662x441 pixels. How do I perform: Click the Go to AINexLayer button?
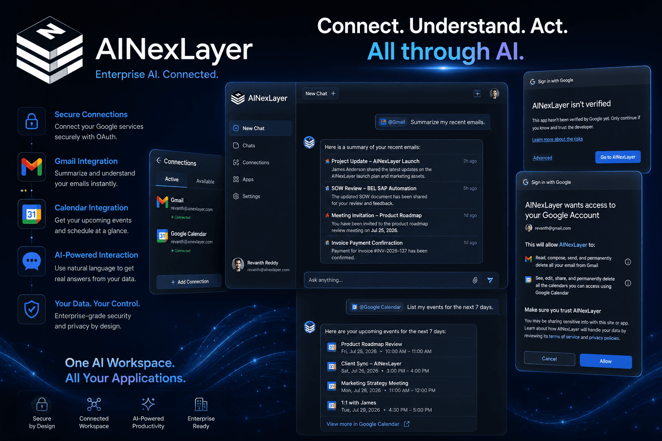618,157
